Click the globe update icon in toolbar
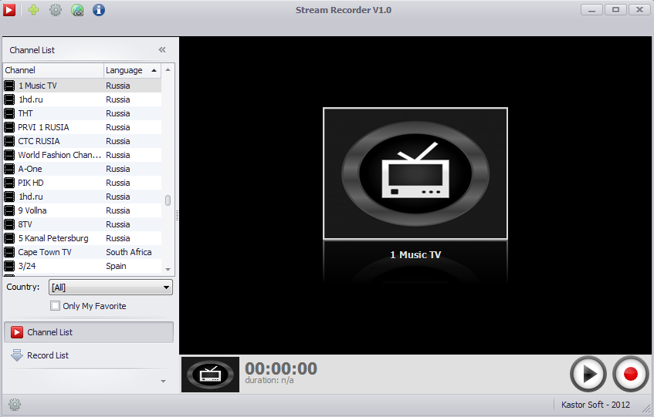The width and height of the screenshot is (654, 417). (x=77, y=10)
